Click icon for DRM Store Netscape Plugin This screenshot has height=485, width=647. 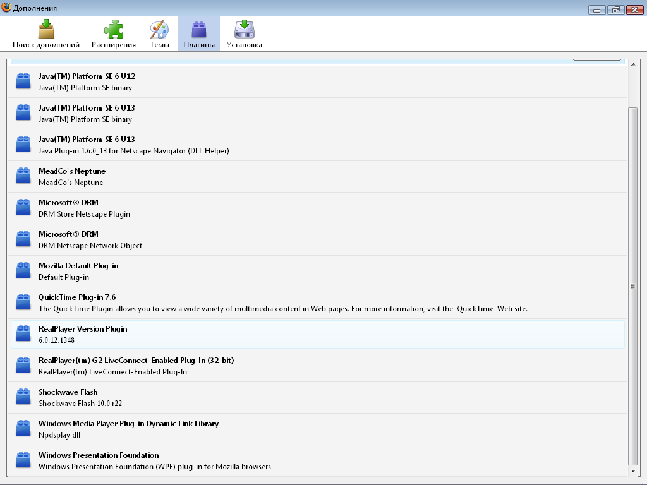coord(23,207)
